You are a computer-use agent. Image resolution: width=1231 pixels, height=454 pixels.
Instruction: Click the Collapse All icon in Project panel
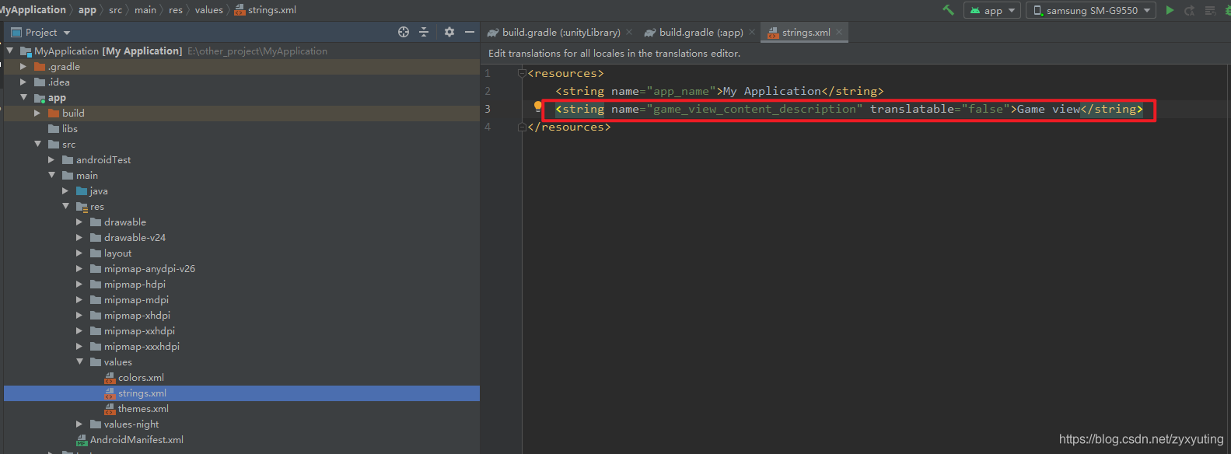pyautogui.click(x=424, y=32)
